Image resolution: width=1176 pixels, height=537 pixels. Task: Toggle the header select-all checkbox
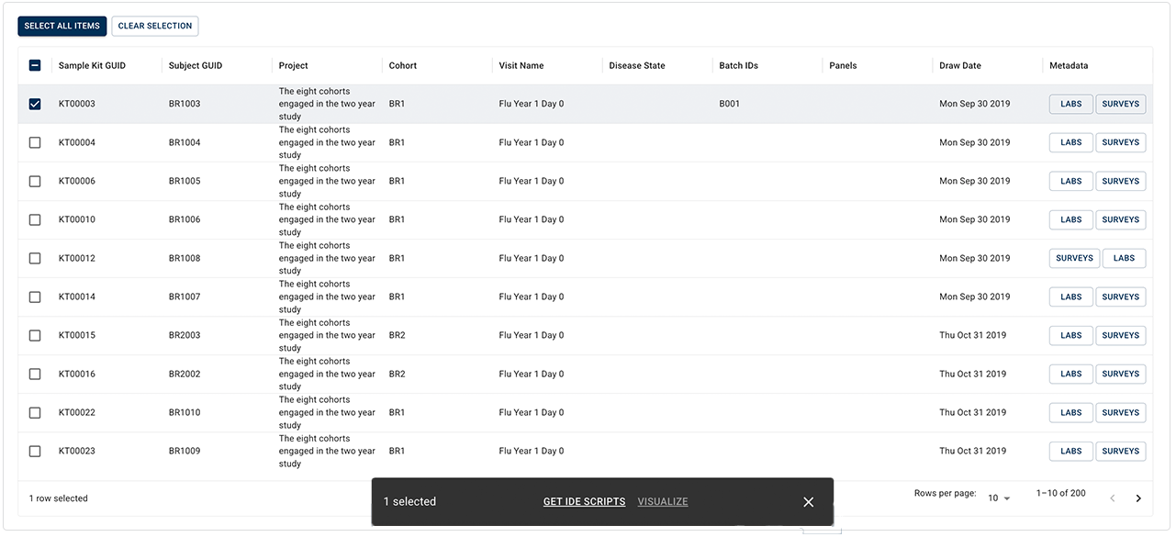35,65
